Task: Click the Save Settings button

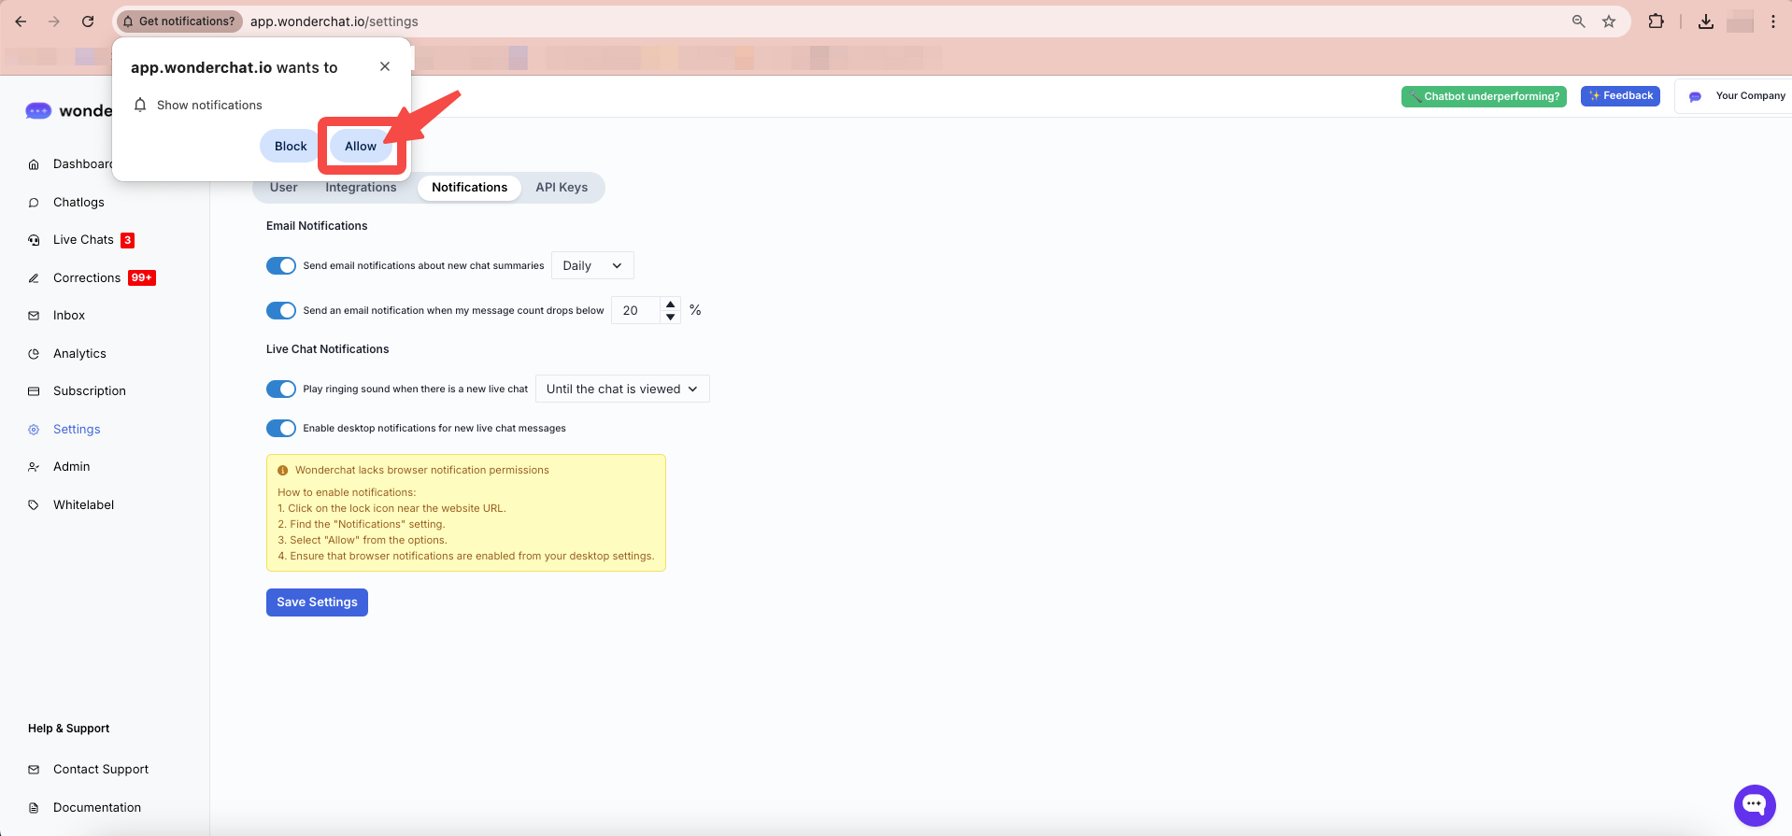Action: click(x=317, y=602)
